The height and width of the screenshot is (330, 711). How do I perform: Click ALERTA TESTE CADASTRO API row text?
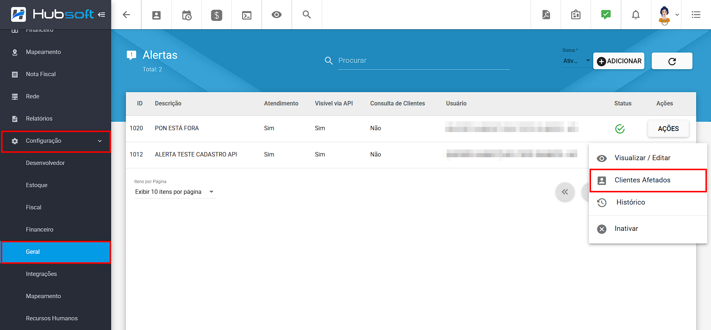196,155
